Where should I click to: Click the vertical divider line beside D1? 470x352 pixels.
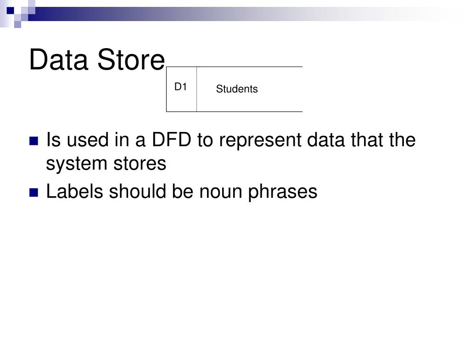196,89
